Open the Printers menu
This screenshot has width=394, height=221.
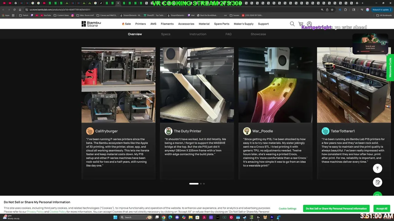pos(140,24)
